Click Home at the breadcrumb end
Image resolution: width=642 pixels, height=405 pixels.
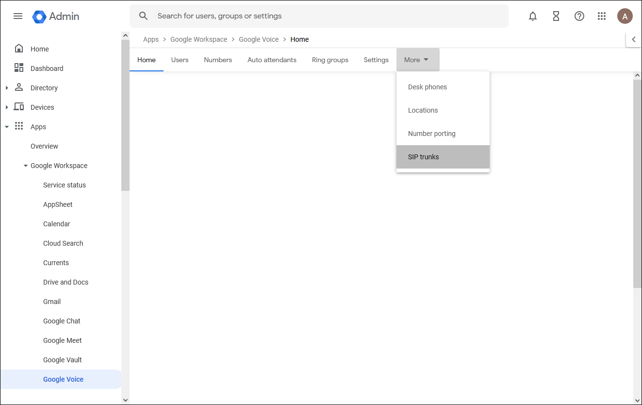299,39
